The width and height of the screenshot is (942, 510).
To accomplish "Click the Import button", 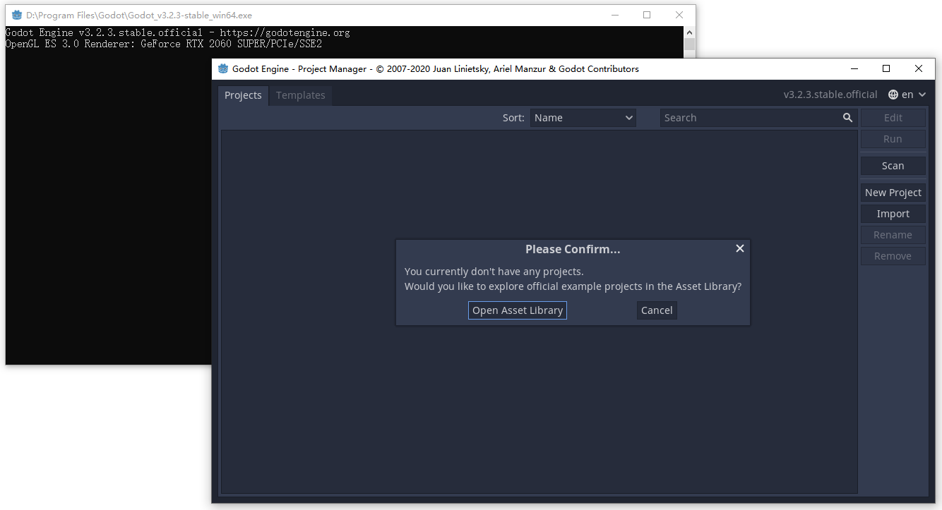I will point(893,214).
